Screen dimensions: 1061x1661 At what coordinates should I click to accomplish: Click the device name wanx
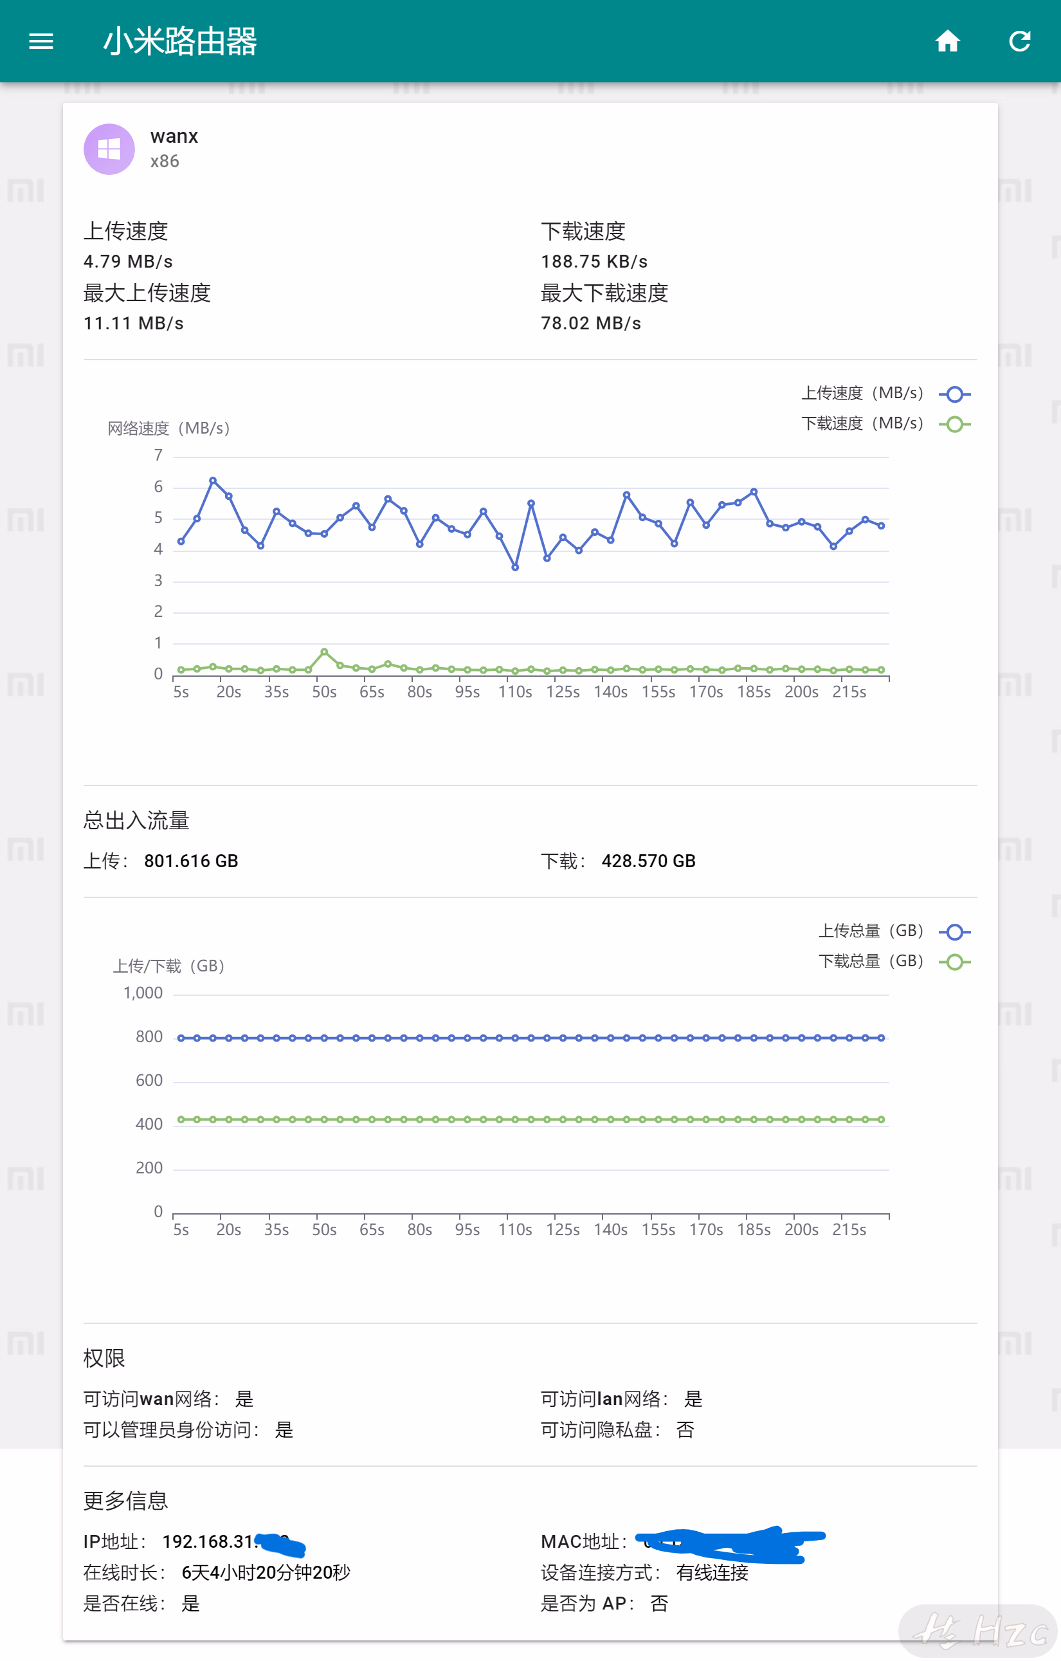[x=174, y=136]
